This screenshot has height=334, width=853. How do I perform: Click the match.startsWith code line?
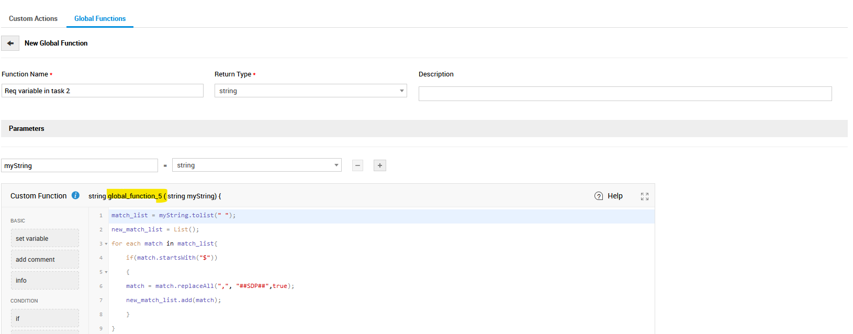(172, 258)
